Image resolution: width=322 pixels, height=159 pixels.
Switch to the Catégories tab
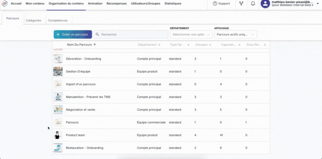33,21
